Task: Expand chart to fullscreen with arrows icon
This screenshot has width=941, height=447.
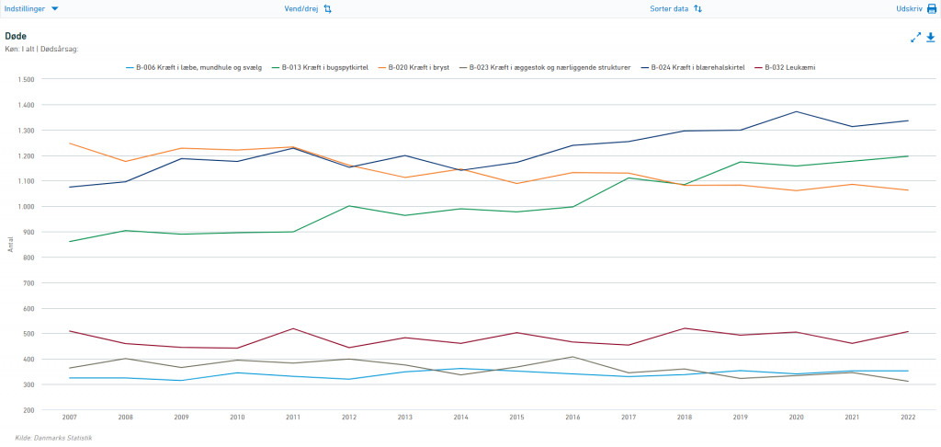Action: point(915,37)
